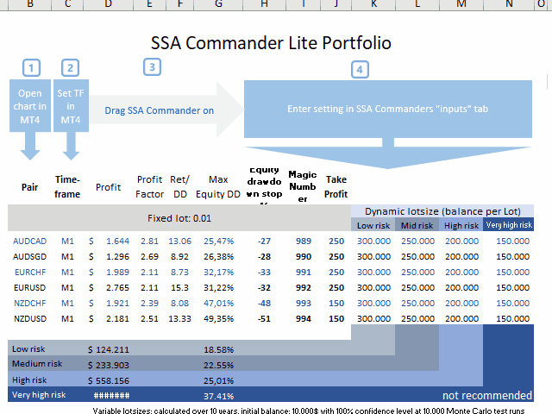Select the 'Time-frame' header cell
552x414 pixels.
click(67, 187)
